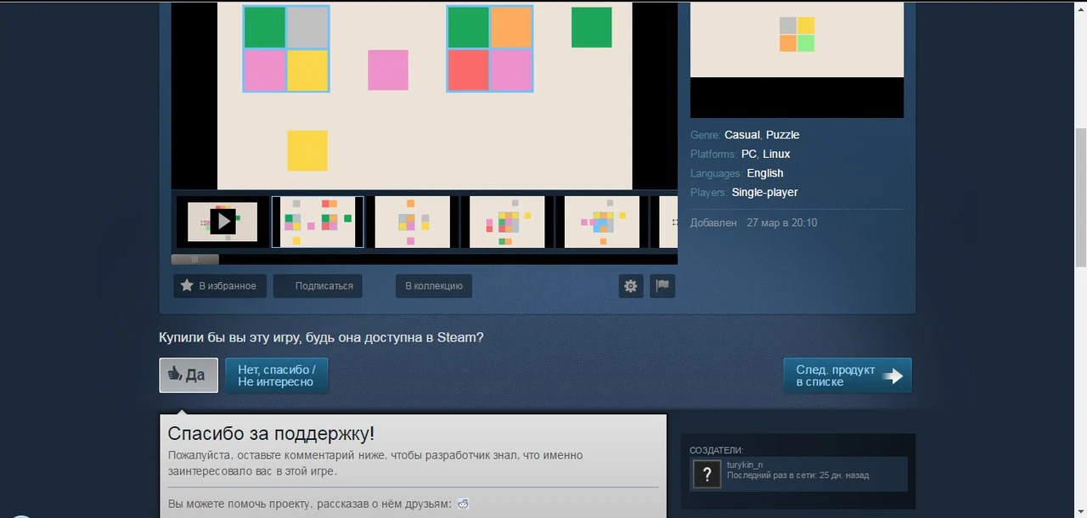Vote 'Да' with the thumbs-up button
Screen dimensions: 1087x518
point(189,375)
